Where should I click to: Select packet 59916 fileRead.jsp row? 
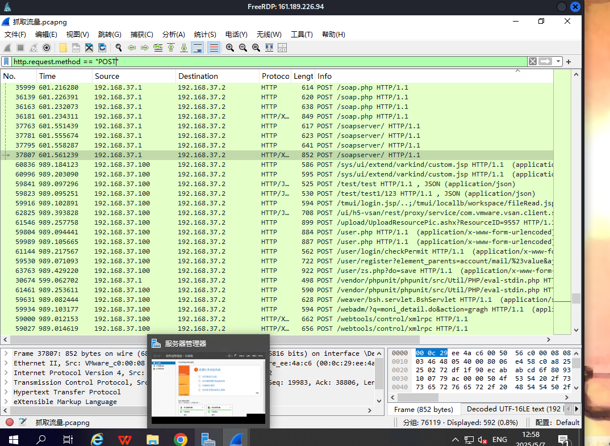(277, 203)
